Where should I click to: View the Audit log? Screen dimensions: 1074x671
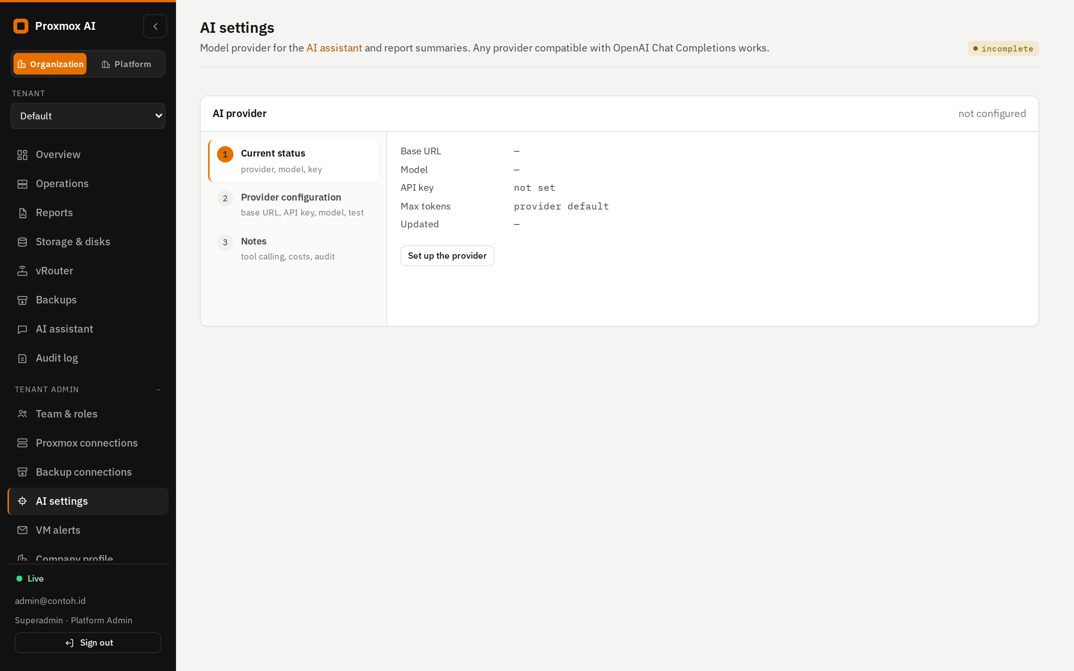(x=88, y=358)
